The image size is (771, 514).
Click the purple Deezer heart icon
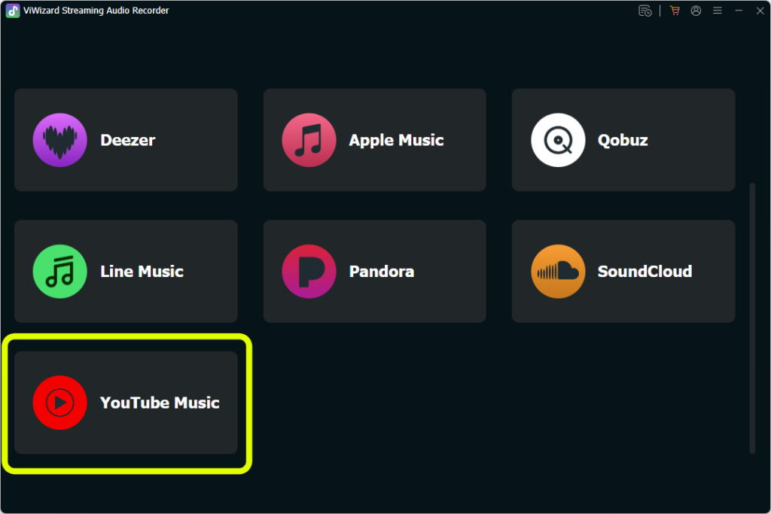(x=59, y=140)
